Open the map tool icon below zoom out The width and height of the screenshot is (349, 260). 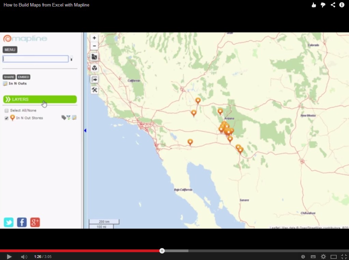coord(94,57)
